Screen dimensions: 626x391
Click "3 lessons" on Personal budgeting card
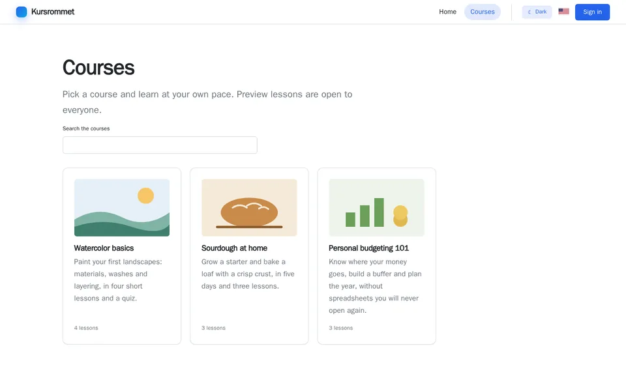(x=340, y=328)
